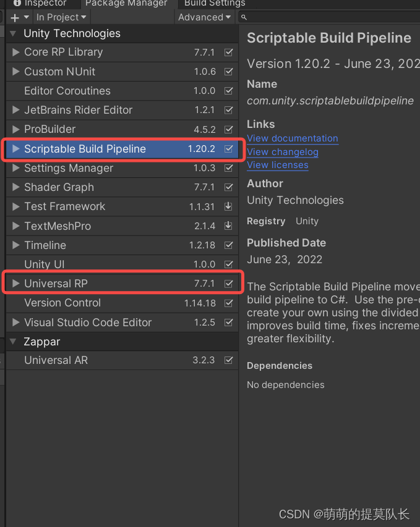Click the Version Control 1.14.18 version number
420x527 pixels.
(200, 303)
